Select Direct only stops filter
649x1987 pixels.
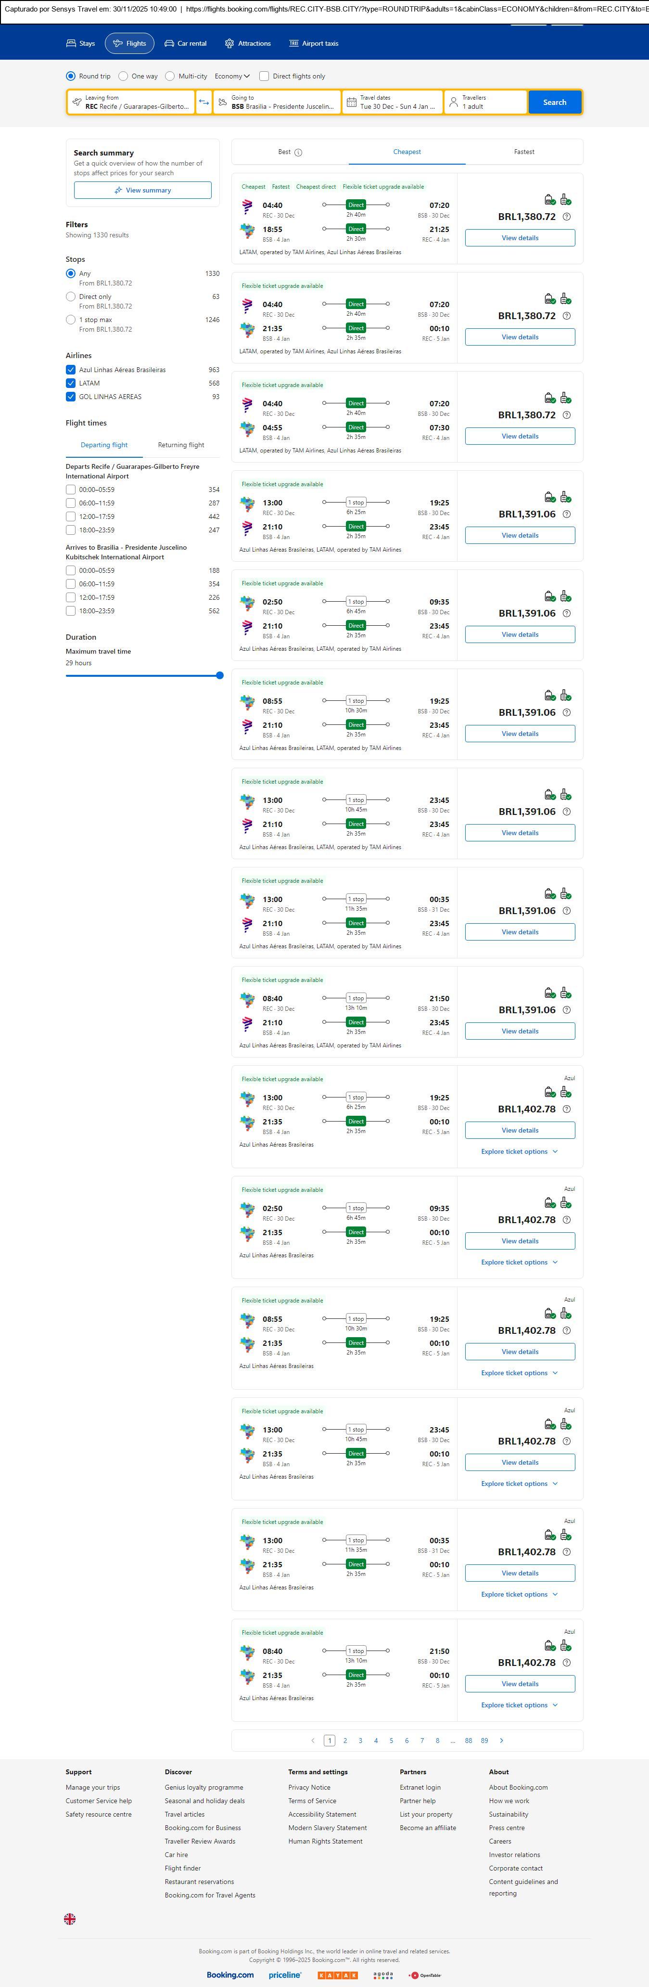pos(71,296)
